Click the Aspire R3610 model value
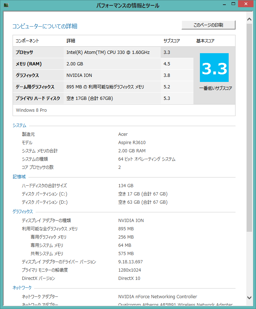256x309 pixels. pyautogui.click(x=132, y=143)
